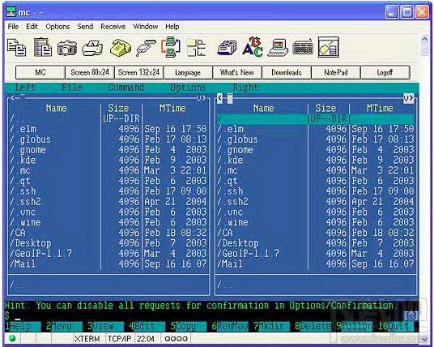This screenshot has height=347, width=434.
Task: Click the 5Copy function key
Action: (188, 326)
